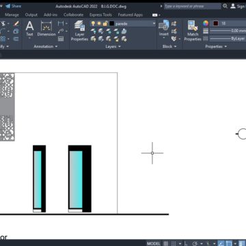
Task: Toggle snap mode in status bar
Action: click(x=174, y=243)
